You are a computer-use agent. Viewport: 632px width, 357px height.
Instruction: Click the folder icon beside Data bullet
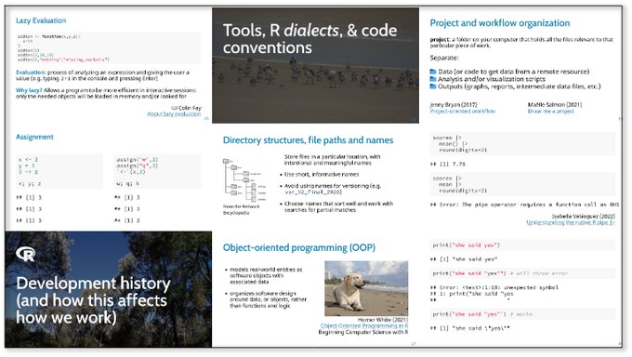(433, 72)
